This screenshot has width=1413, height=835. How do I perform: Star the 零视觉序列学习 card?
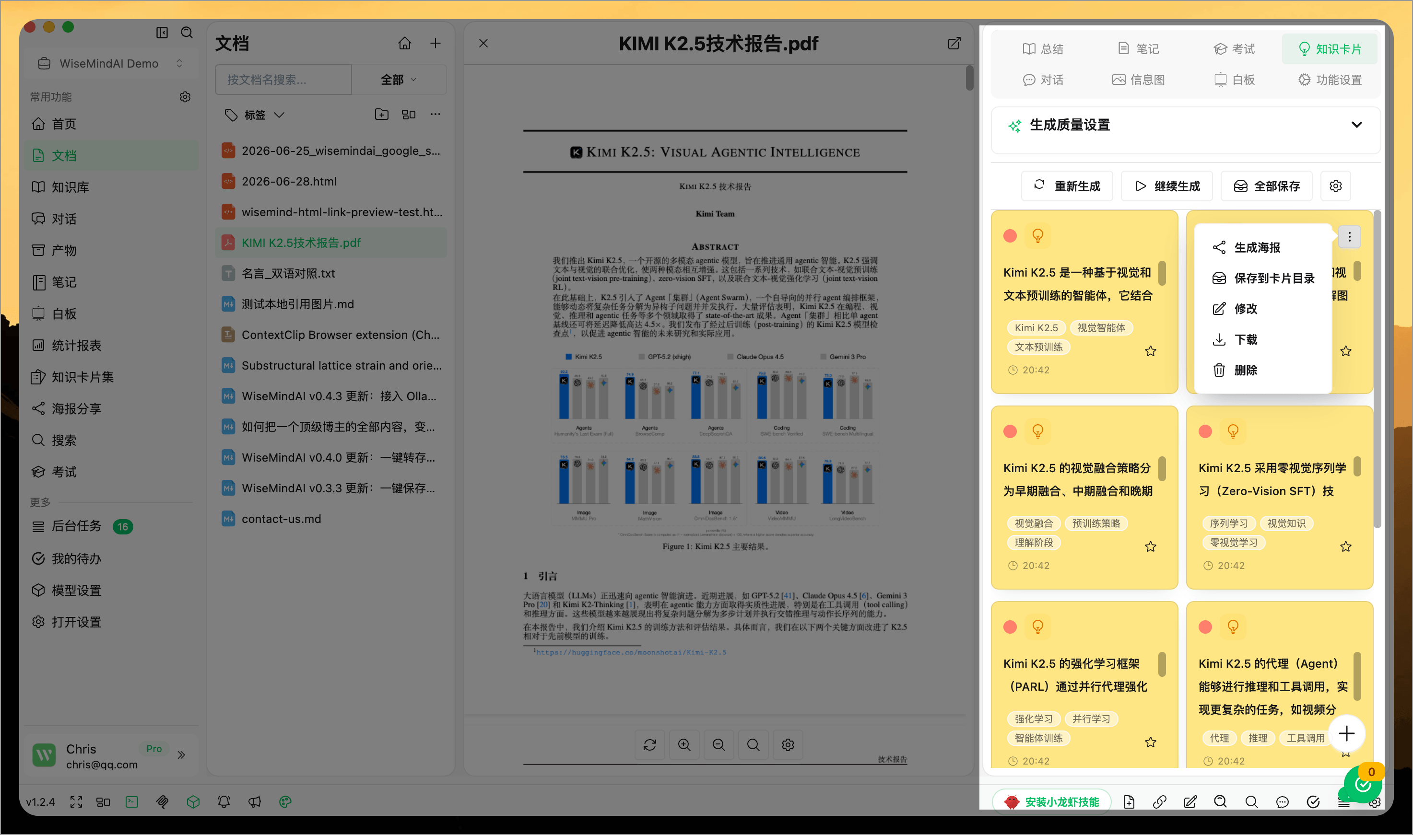pos(1346,546)
